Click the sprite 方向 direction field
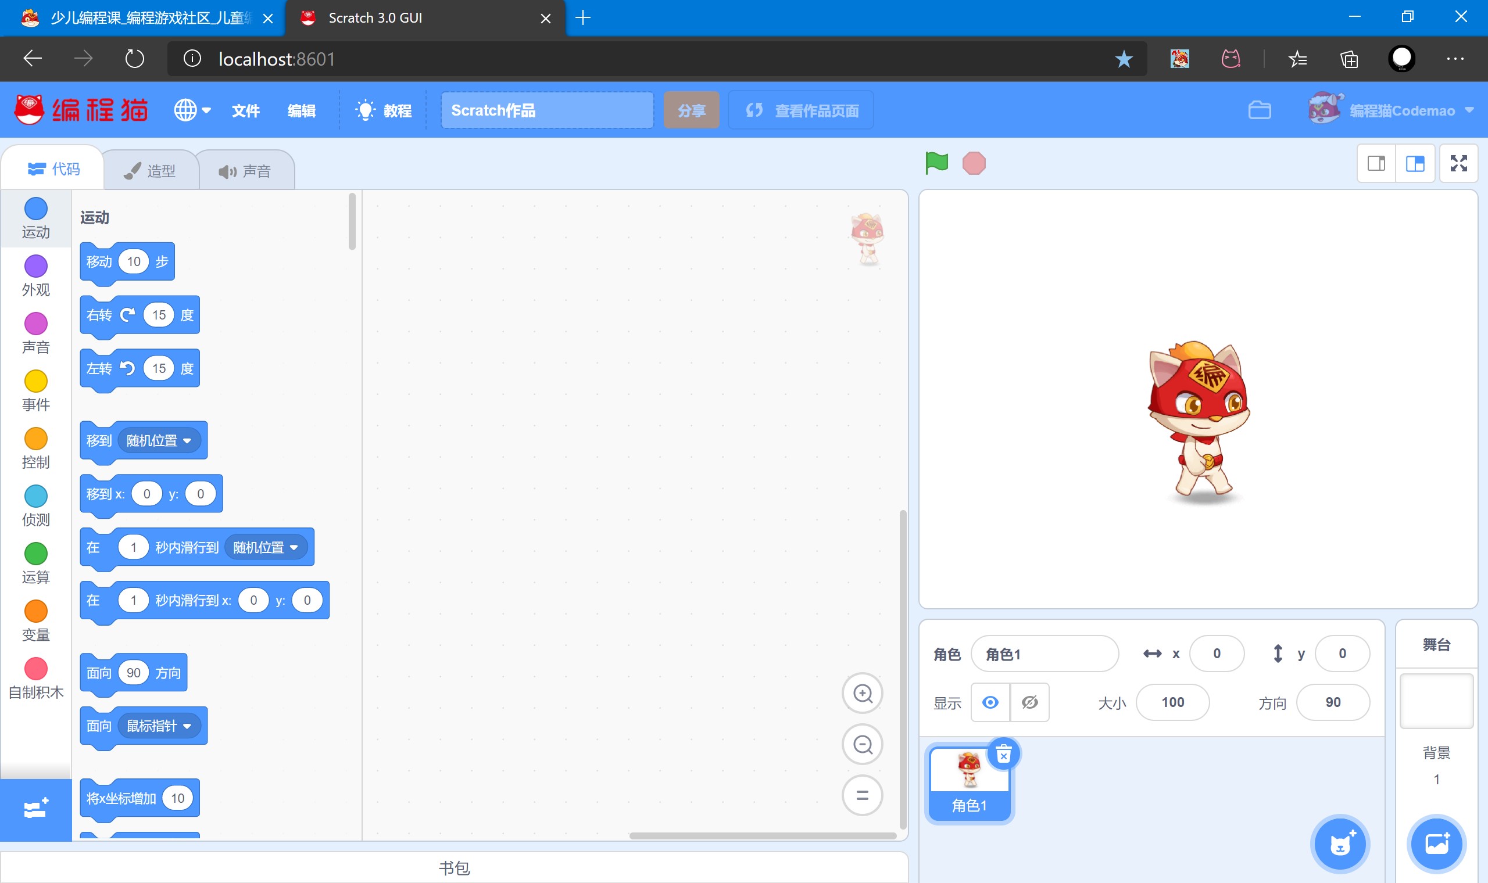1488x883 pixels. (1333, 703)
